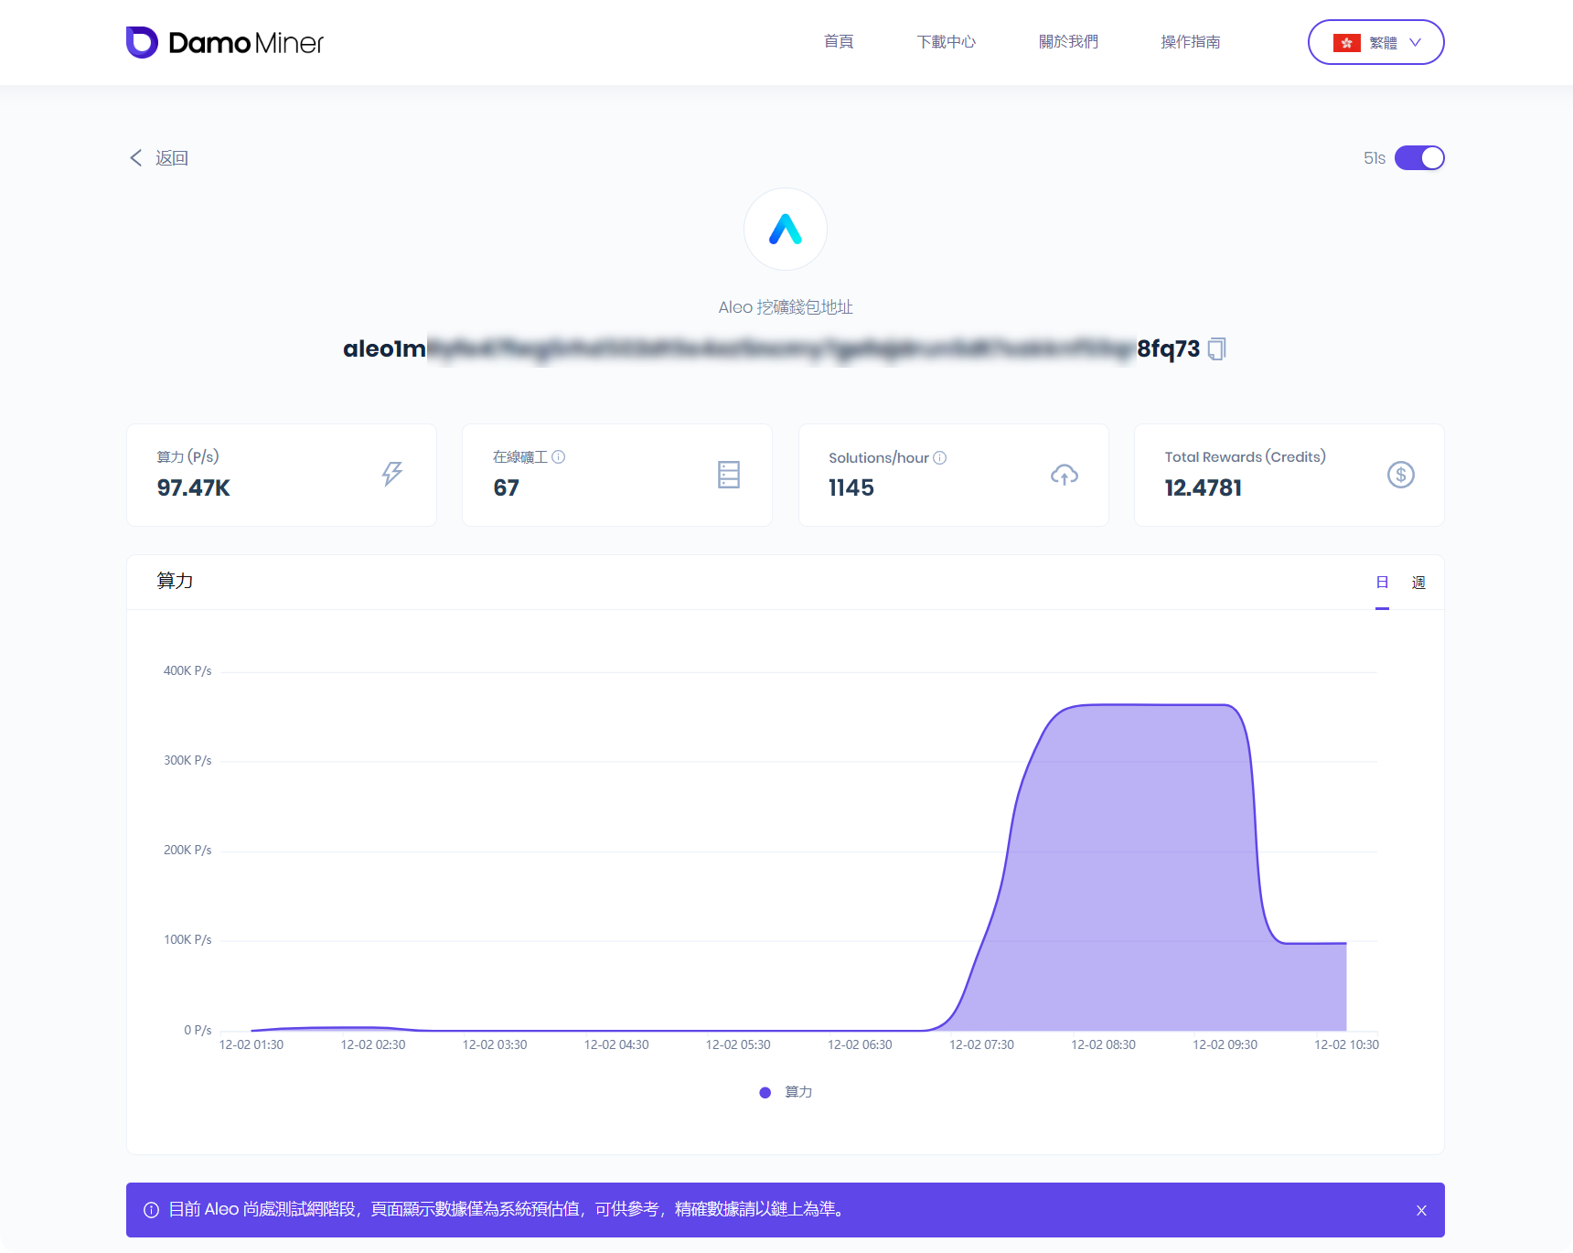The height and width of the screenshot is (1253, 1573).
Task: Switch chart to 週 (week) view
Action: (1418, 583)
